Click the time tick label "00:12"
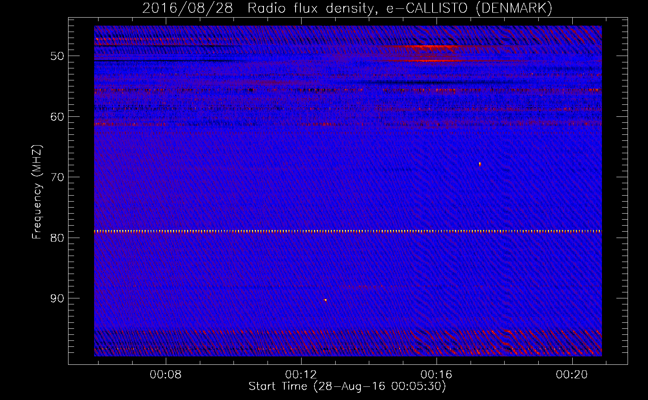 (301, 374)
